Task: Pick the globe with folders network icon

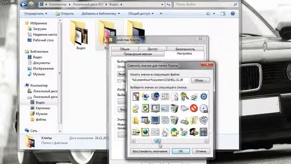Action: [x=174, y=132]
